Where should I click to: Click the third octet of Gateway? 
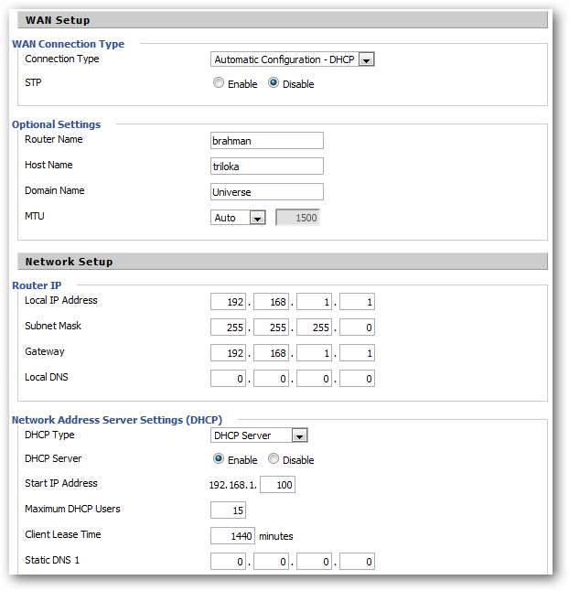pyautogui.click(x=314, y=353)
